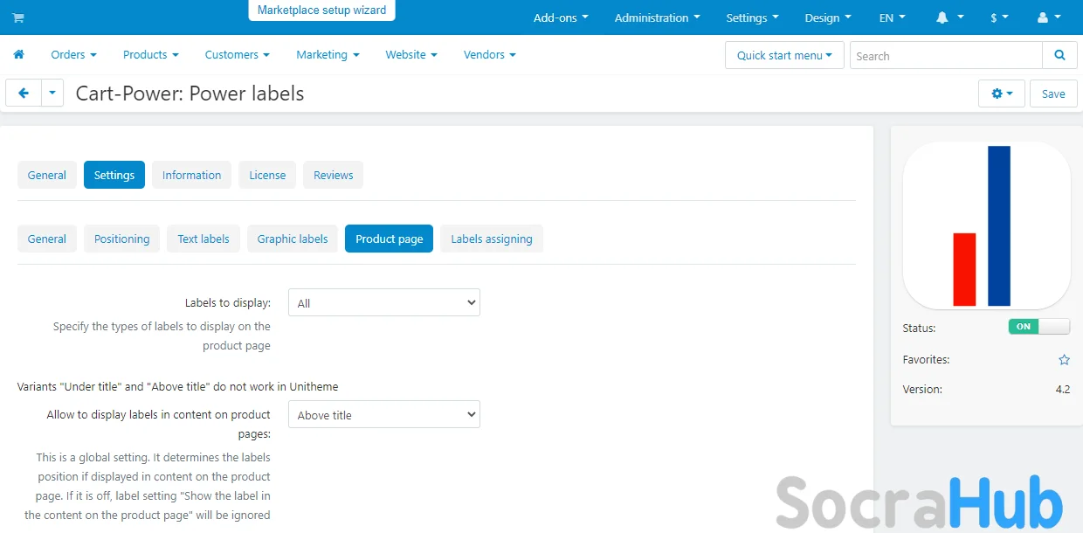Open the Add-ons menu

561,17
